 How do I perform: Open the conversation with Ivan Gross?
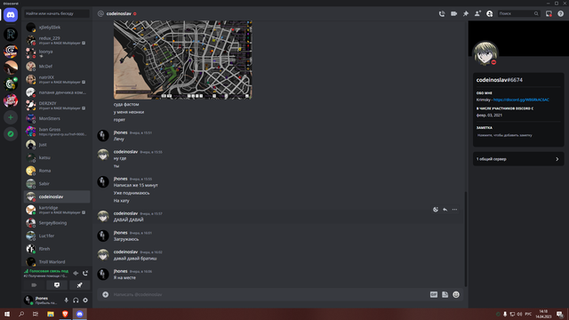pyautogui.click(x=57, y=132)
